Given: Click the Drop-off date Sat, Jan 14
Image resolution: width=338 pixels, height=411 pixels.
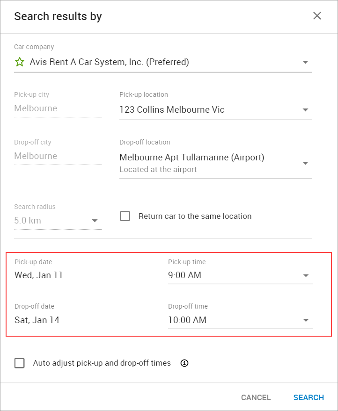Looking at the screenshot, I should coord(37,320).
